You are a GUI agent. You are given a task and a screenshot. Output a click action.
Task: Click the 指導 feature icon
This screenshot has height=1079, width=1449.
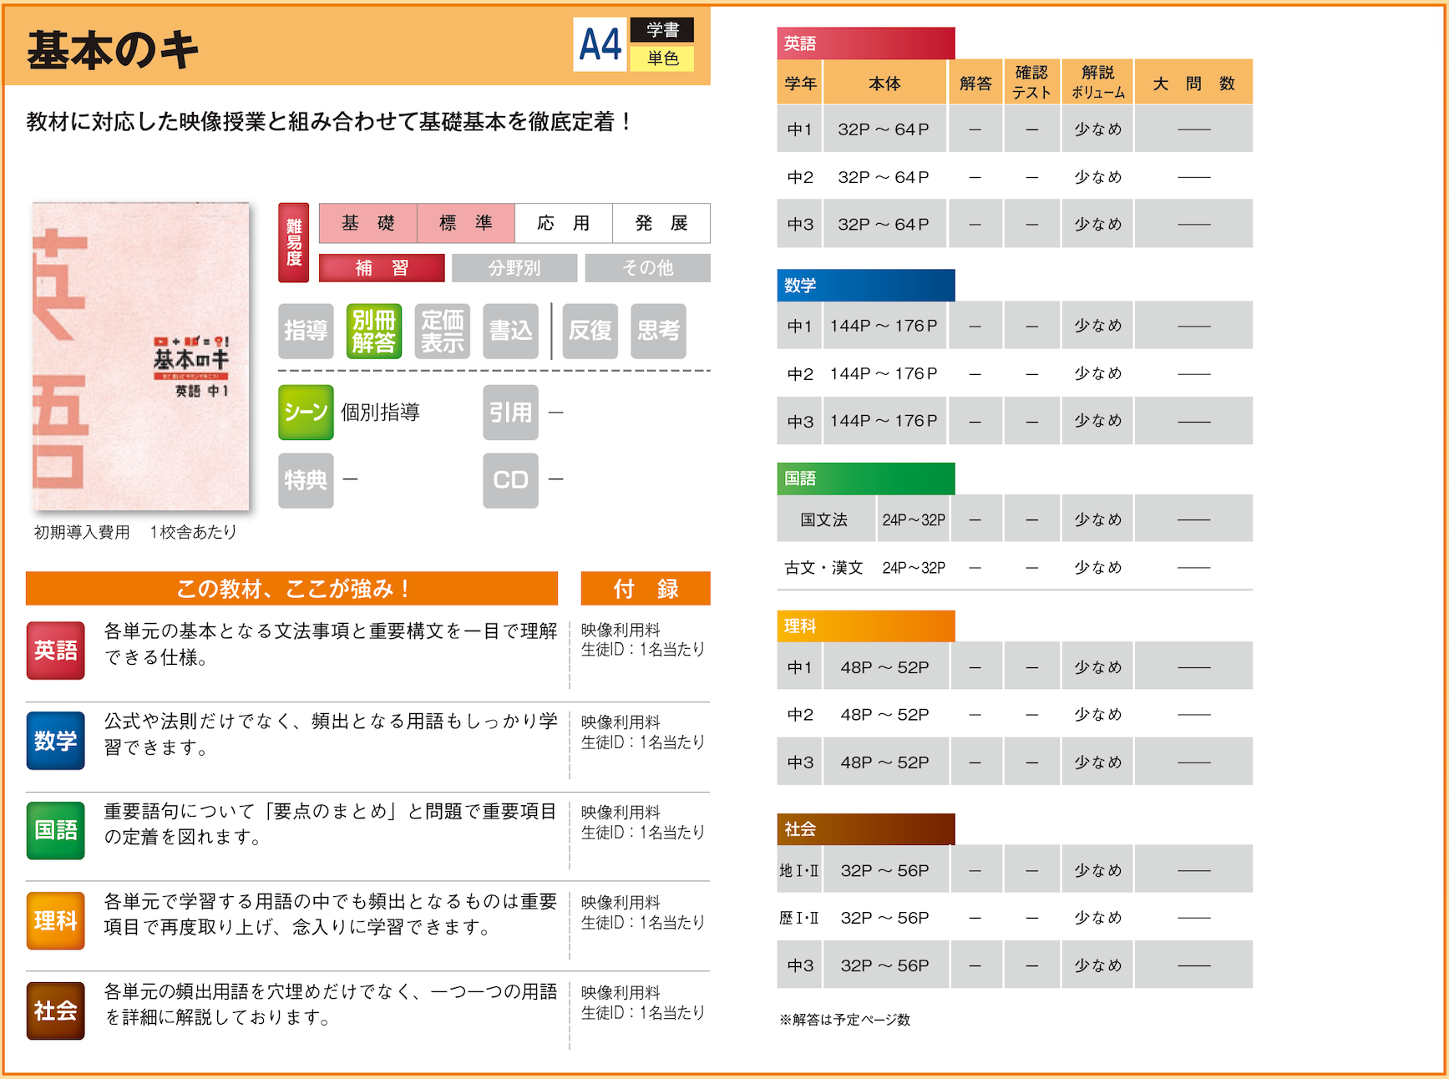point(306,332)
